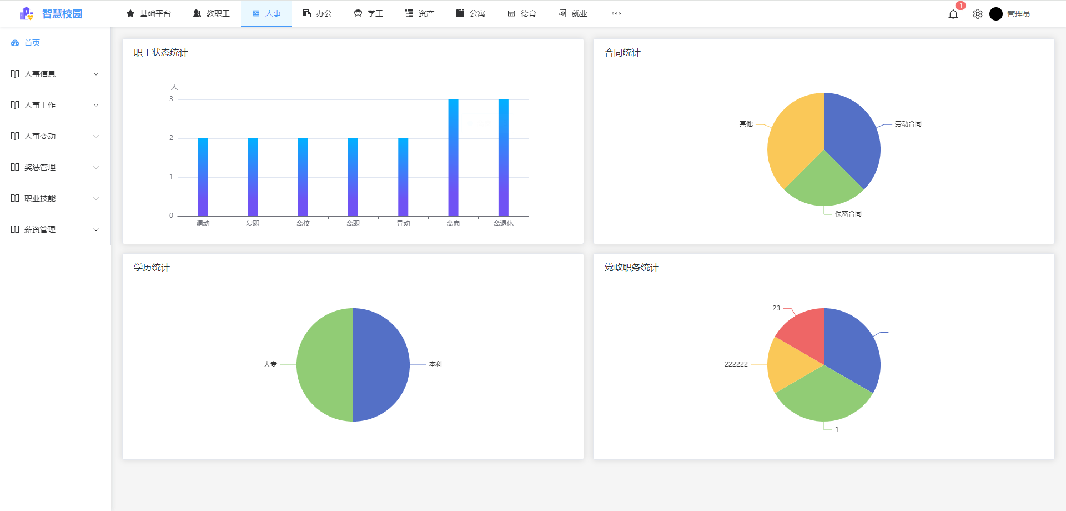Viewport: 1066px width, 511px height.
Task: Click the 管理员 username label
Action: point(1018,14)
